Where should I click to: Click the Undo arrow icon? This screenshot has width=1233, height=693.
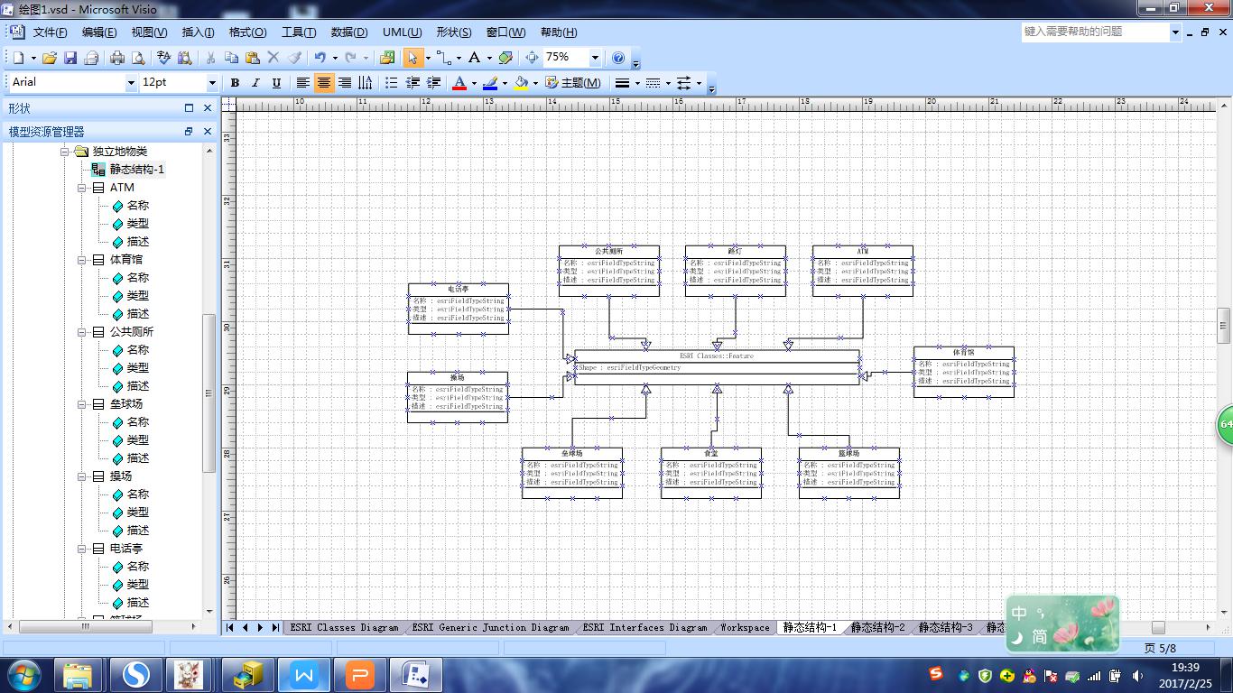click(x=320, y=58)
